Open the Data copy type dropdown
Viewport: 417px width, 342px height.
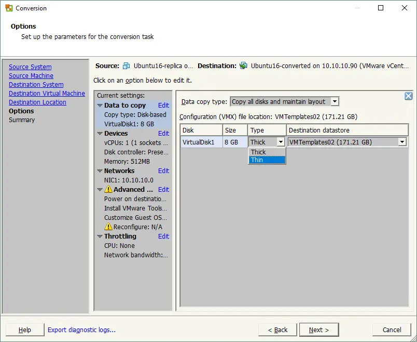335,101
